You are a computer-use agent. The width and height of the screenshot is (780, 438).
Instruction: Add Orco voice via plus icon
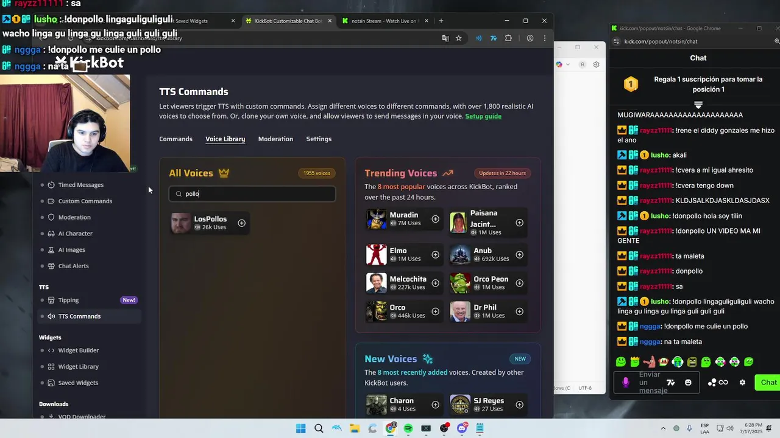(435, 311)
